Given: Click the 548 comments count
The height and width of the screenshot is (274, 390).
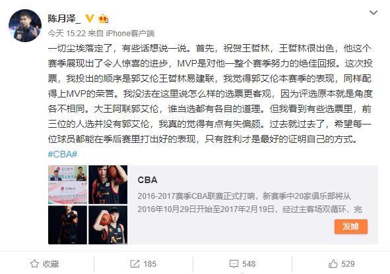Looking at the screenshot, I should click(x=249, y=264).
